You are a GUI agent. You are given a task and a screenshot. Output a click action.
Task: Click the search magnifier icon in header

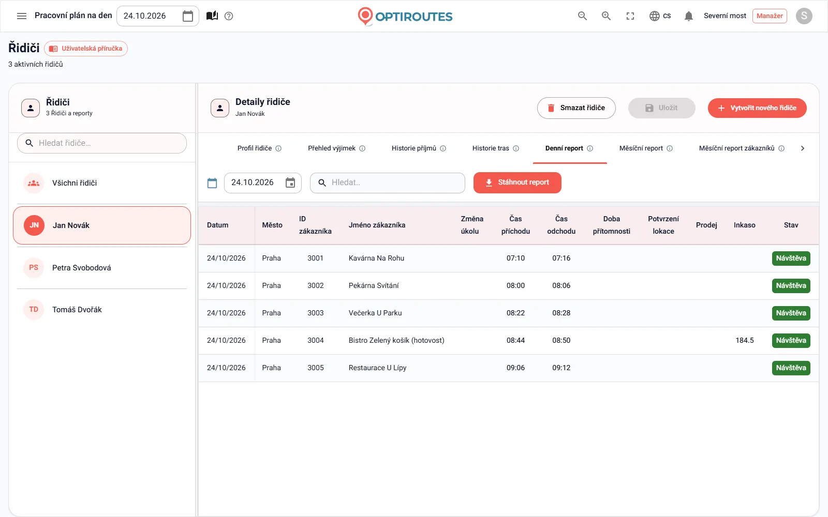pos(582,16)
